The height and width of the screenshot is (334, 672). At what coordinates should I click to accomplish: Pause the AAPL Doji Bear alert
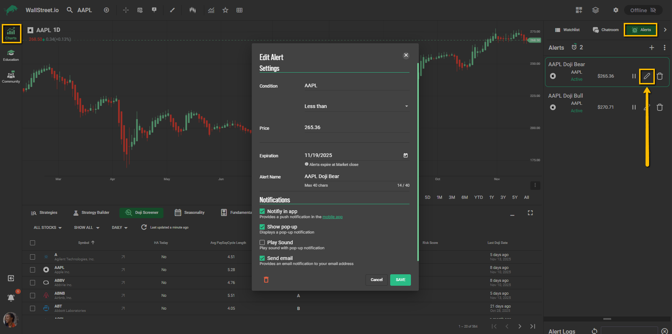(634, 76)
